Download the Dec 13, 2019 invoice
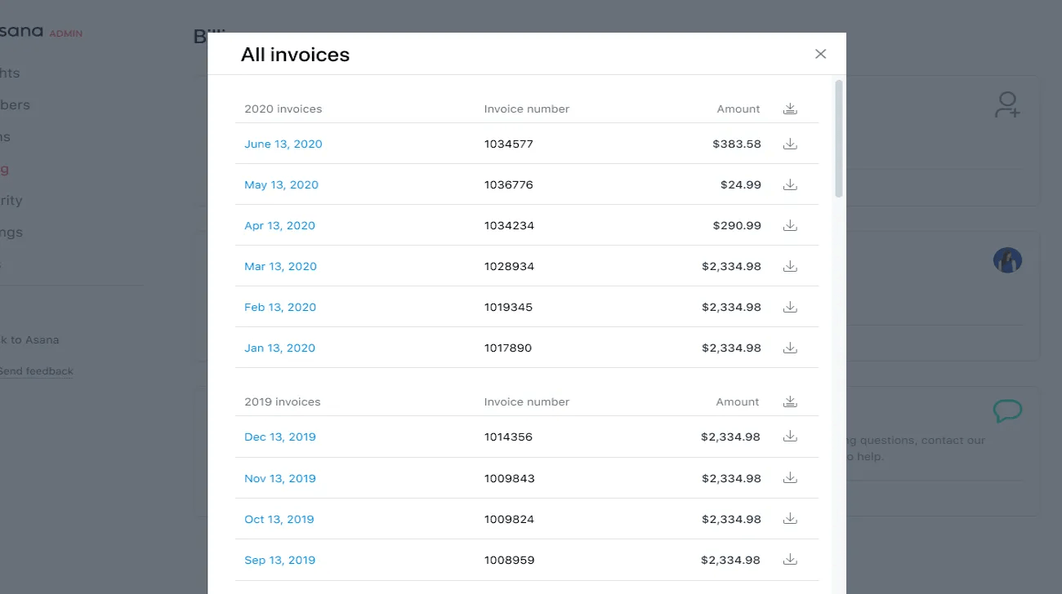 [x=789, y=436]
